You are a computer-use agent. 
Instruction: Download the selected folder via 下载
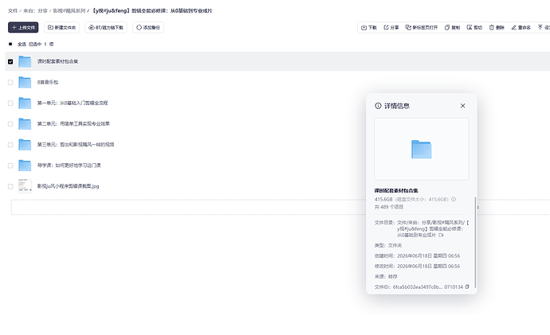369,27
